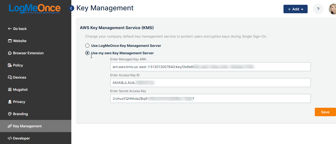This screenshot has width=336, height=144.
Task: Select Use my own Key Management Server
Action: [x=87, y=53]
